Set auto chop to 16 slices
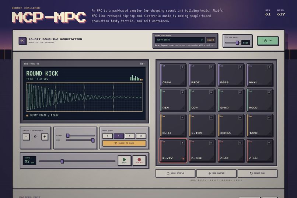Image resolution: width=297 pixels, height=198 pixels. tap(141, 136)
